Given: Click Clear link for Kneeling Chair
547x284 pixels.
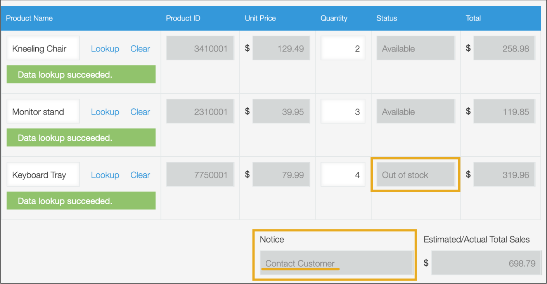Looking at the screenshot, I should (140, 49).
